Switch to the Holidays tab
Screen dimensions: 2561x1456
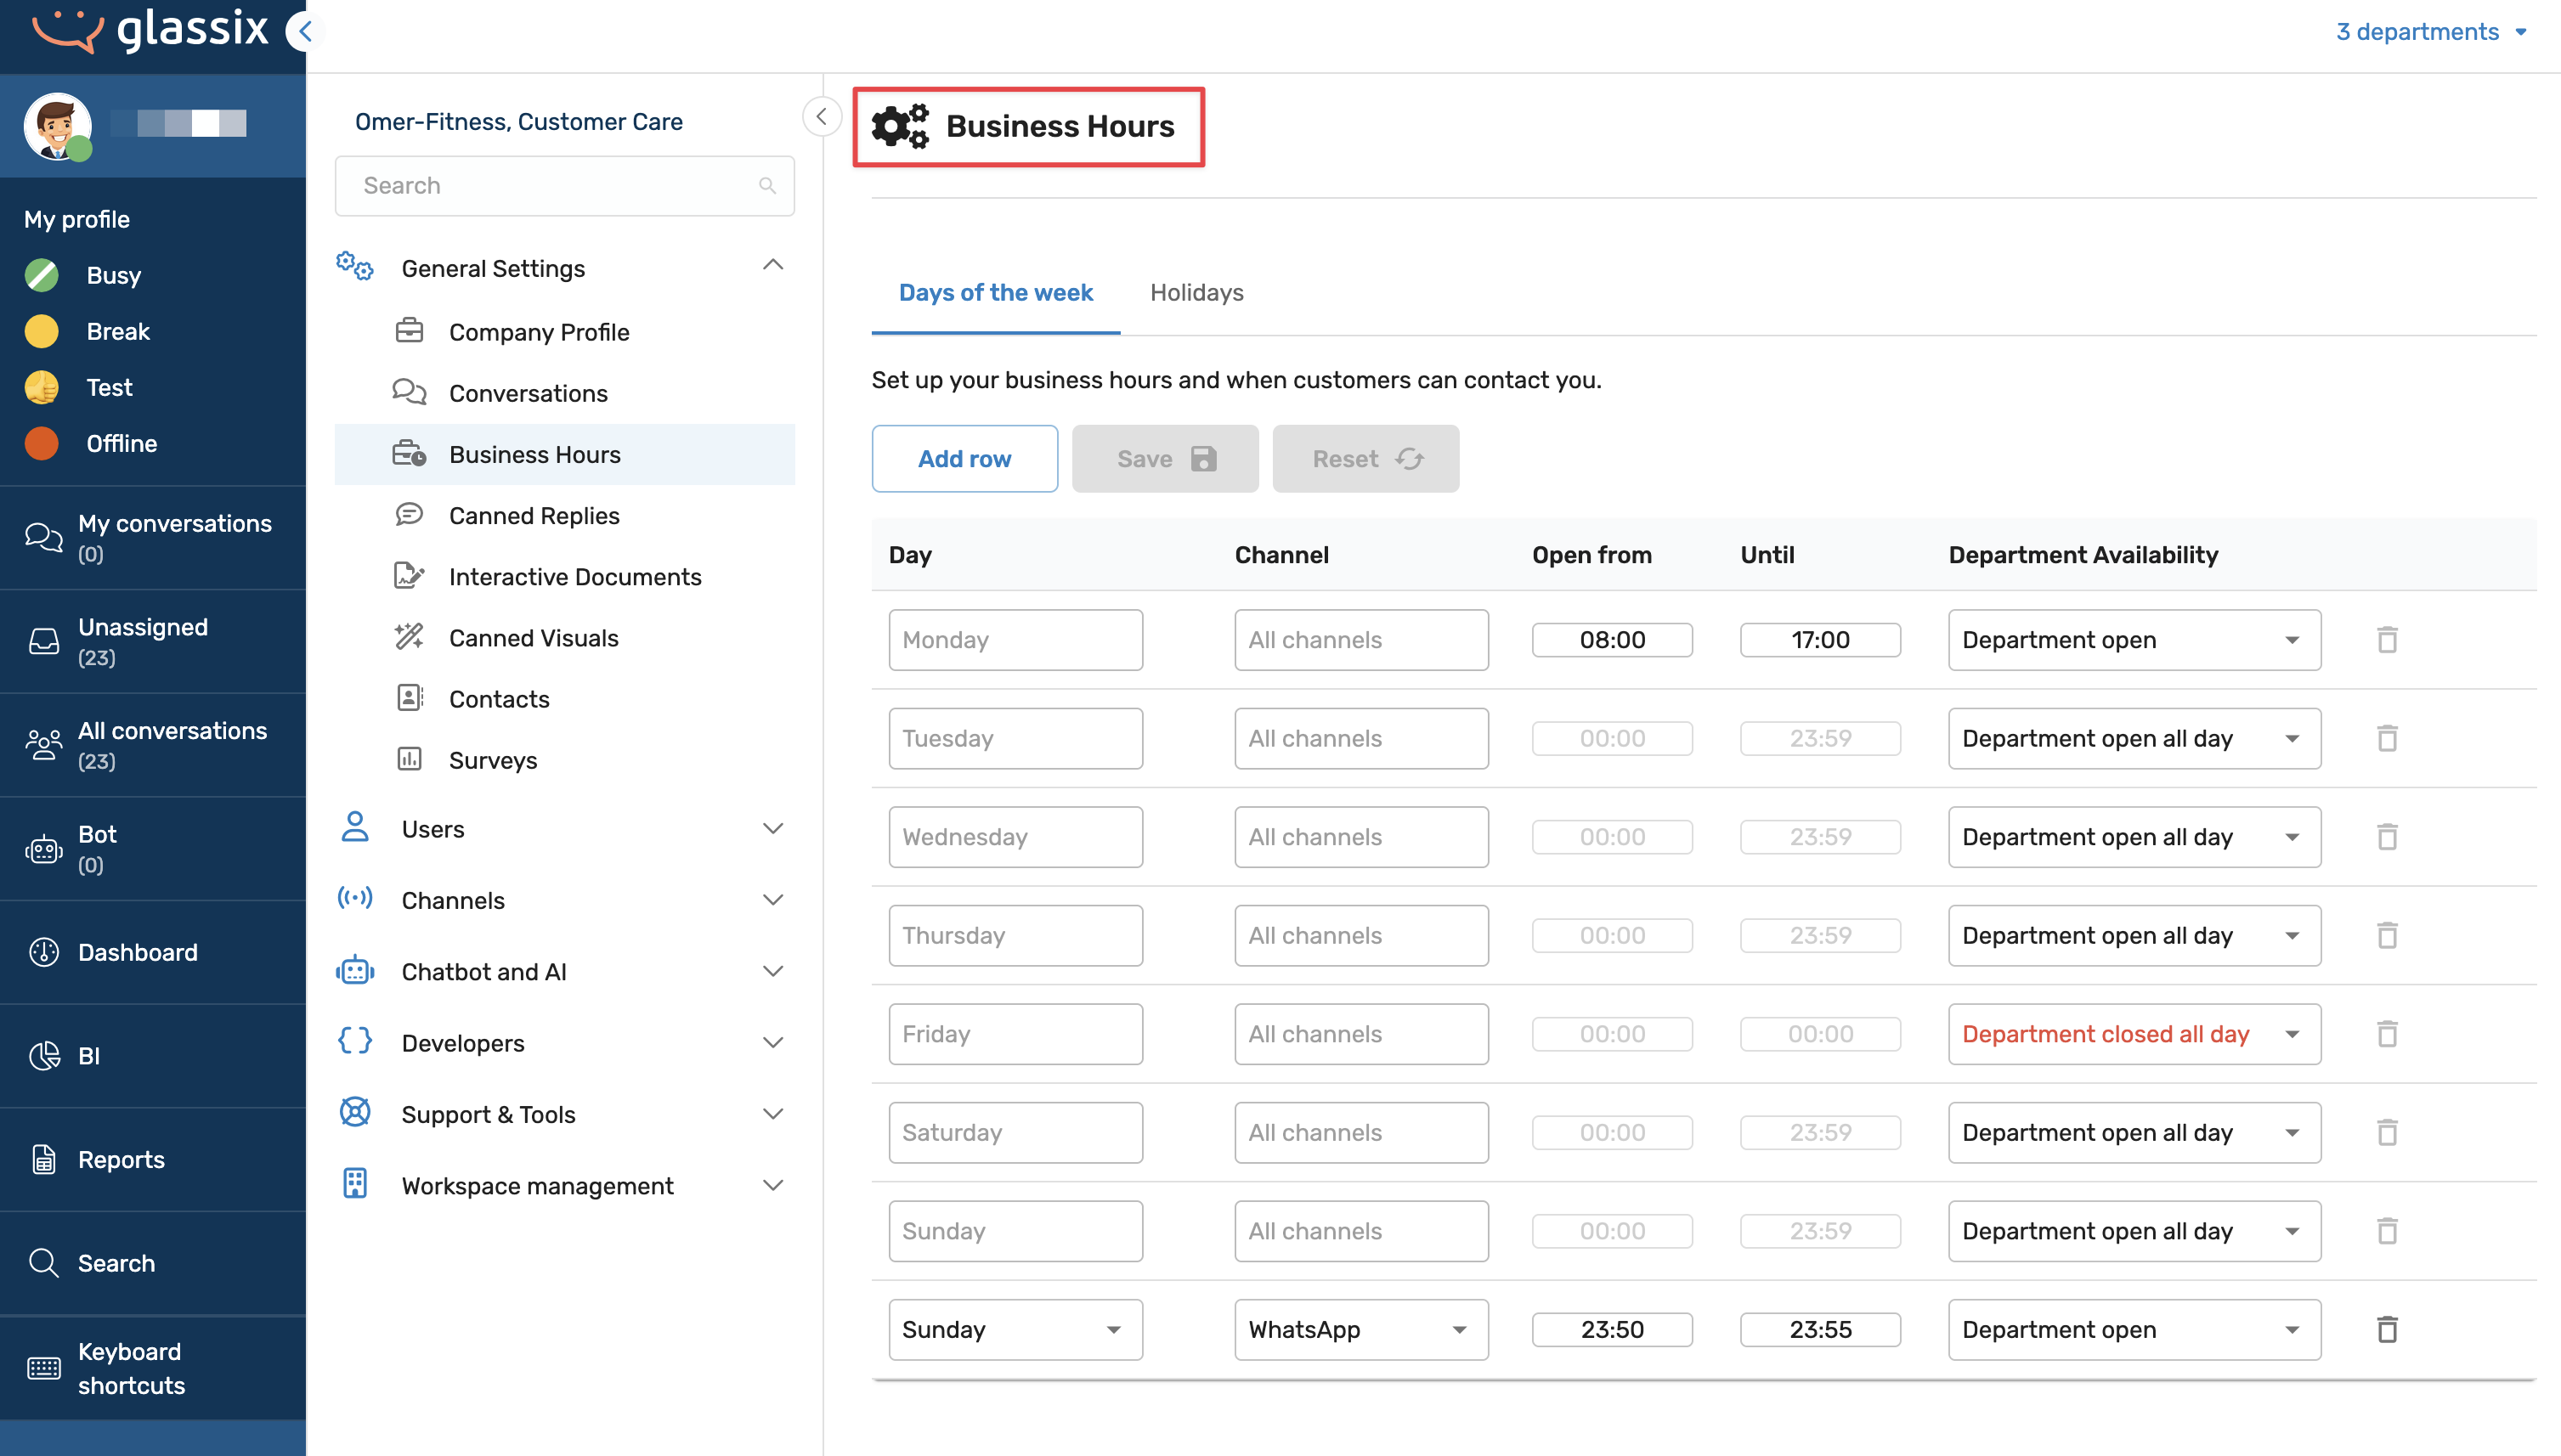point(1196,292)
